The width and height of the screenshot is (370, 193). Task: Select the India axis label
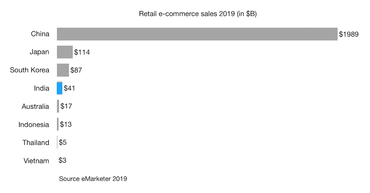(42, 88)
